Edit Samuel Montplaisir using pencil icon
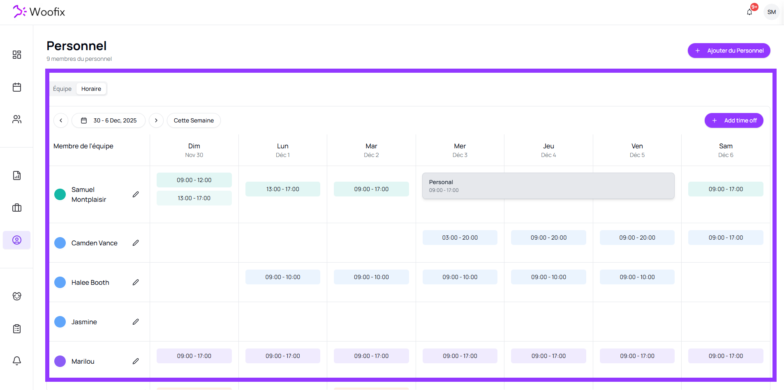The image size is (784, 390). click(x=136, y=194)
